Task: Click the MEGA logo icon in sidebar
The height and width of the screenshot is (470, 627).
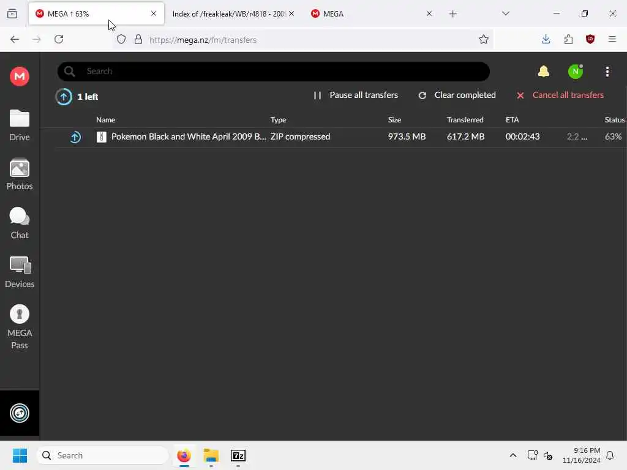Action: point(20,76)
